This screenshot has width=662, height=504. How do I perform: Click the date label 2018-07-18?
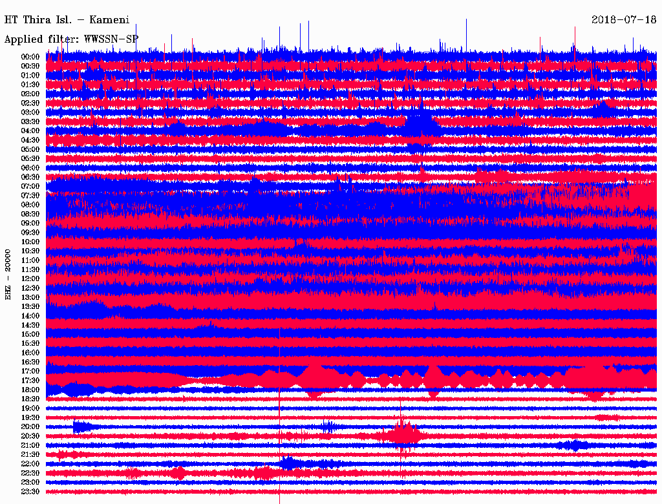click(x=624, y=20)
